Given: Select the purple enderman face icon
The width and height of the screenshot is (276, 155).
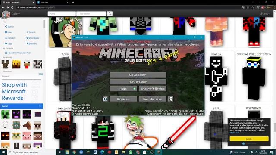Looking at the screenshot, I should point(16,115).
